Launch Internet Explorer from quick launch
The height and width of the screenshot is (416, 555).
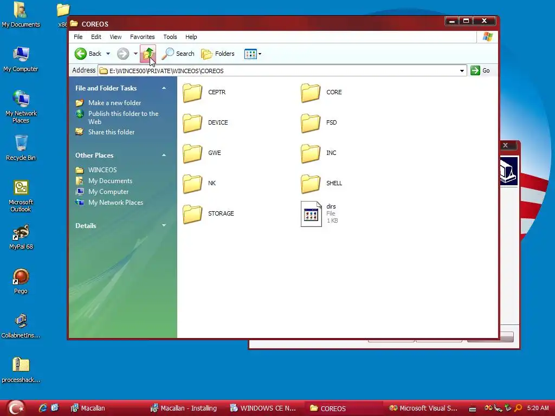[x=43, y=408]
